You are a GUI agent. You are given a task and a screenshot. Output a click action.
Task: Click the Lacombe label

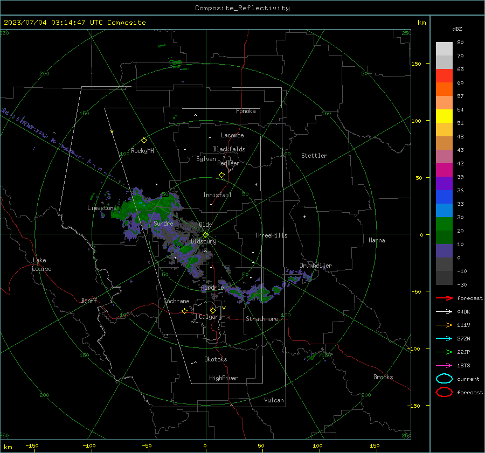(x=232, y=135)
